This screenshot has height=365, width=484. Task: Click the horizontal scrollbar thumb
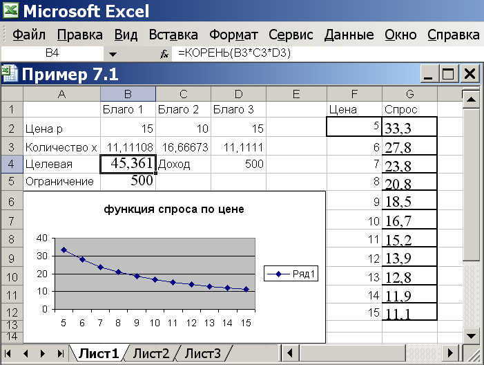[351, 353]
